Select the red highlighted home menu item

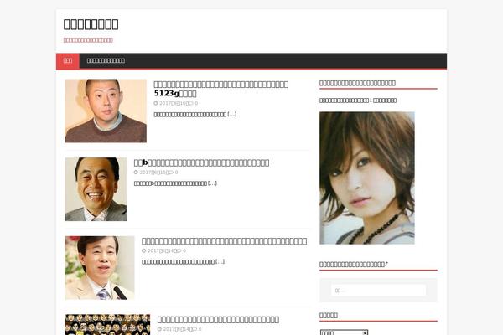coord(68,60)
